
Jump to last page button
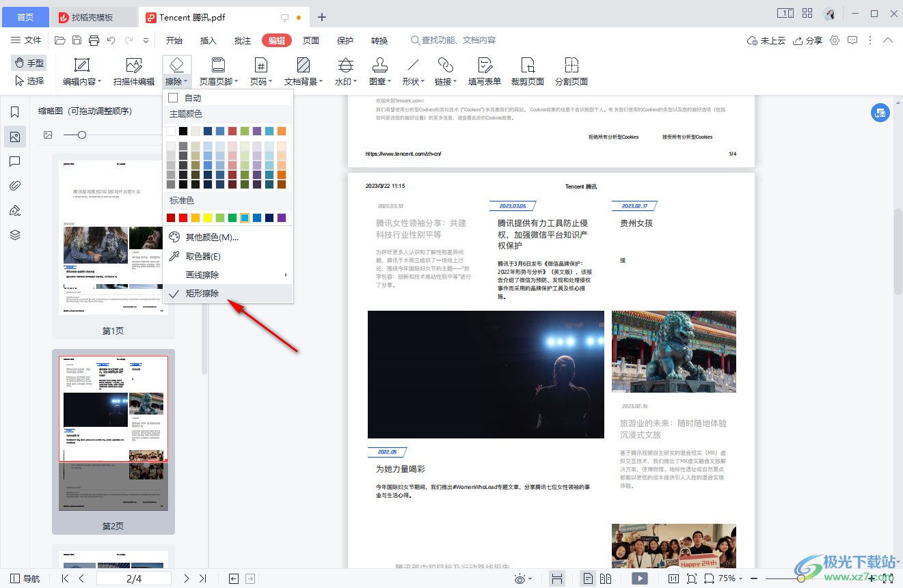tap(202, 578)
